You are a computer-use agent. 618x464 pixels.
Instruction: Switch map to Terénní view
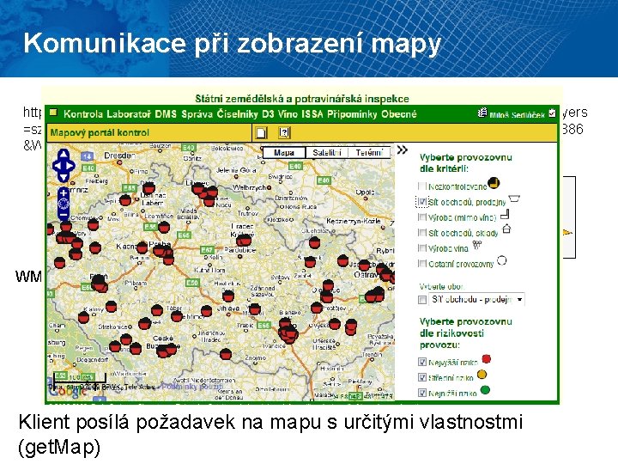(369, 152)
